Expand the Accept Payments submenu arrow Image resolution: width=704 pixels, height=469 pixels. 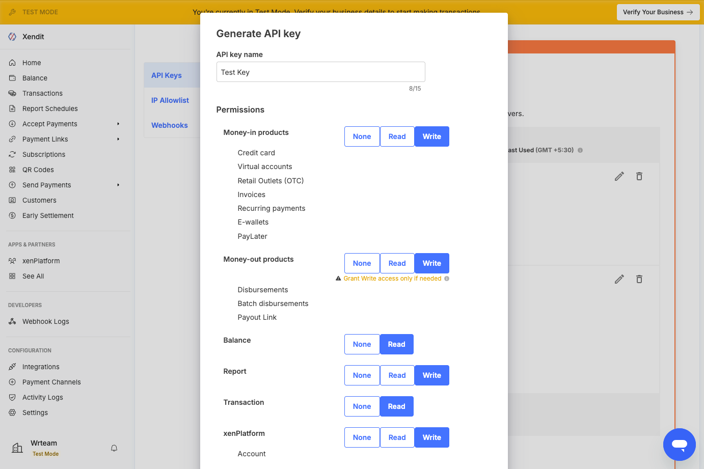point(118,124)
